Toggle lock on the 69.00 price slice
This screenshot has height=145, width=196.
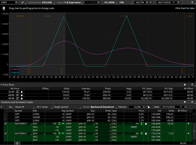[x=22, y=95]
